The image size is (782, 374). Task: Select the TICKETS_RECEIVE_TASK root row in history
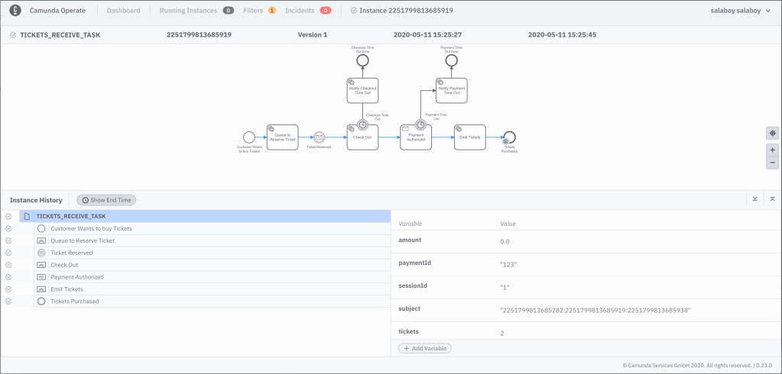pos(205,217)
